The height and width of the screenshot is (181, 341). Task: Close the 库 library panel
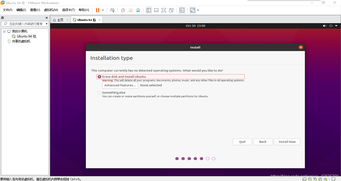[x=46, y=18]
